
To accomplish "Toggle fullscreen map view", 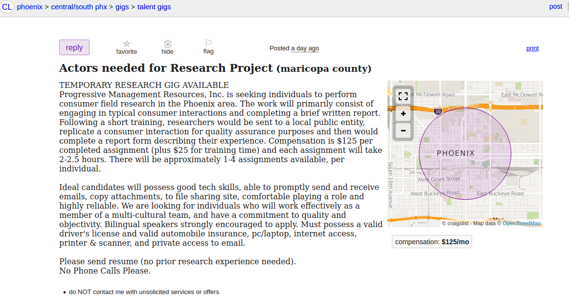I will (403, 96).
